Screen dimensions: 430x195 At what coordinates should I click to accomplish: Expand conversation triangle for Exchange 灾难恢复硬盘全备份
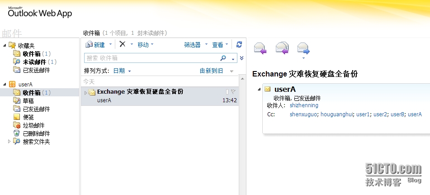coord(85,93)
